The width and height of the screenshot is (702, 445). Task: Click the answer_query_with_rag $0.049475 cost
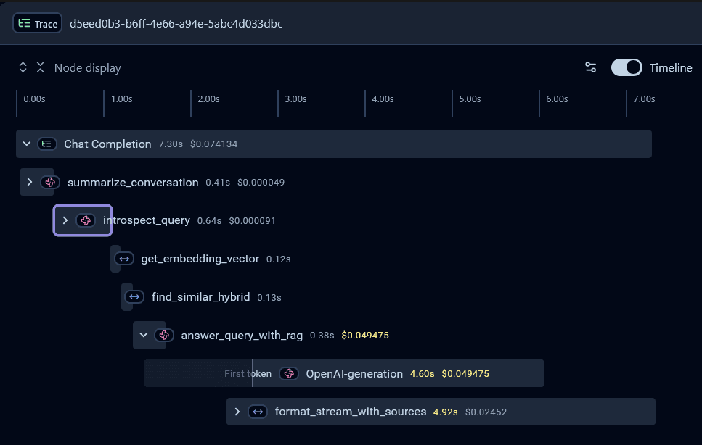pyautogui.click(x=365, y=335)
